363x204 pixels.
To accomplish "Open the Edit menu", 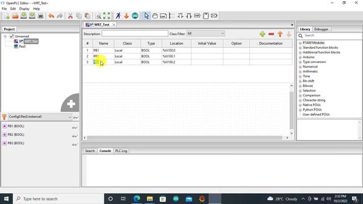I will 13,8.
